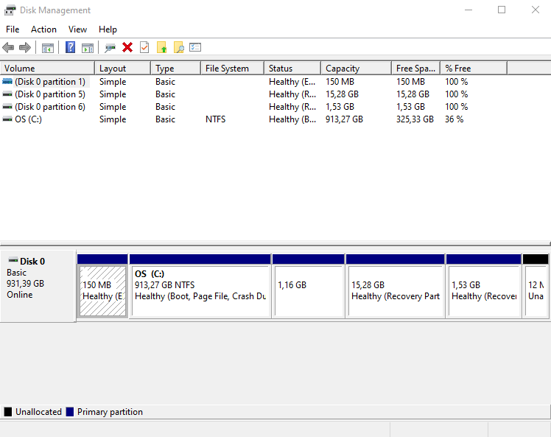Toggle the Show/Hide Console Tree icon
Screen dimensions: 551x437
pyautogui.click(x=48, y=48)
